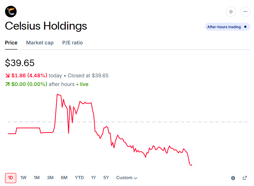Open the three-dots more options menu
The image size is (254, 186).
point(245,12)
